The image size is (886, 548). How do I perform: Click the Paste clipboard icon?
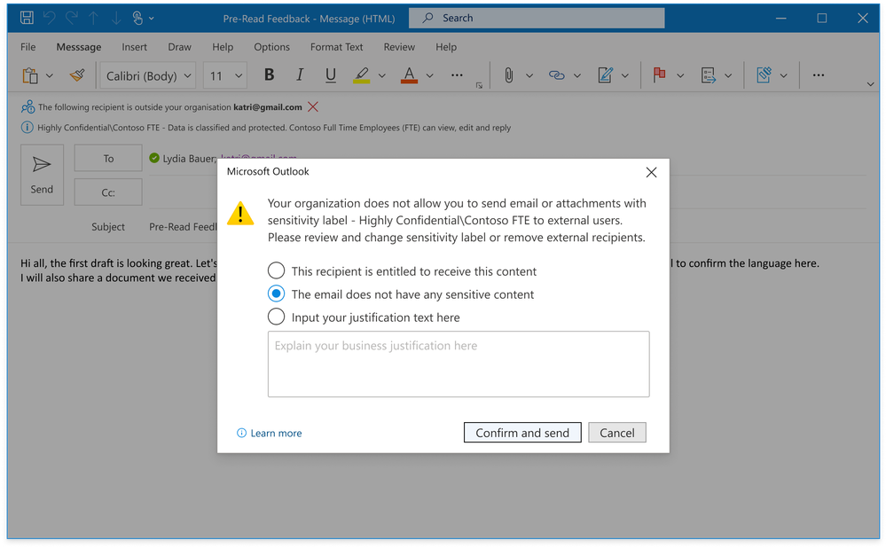pyautogui.click(x=30, y=75)
